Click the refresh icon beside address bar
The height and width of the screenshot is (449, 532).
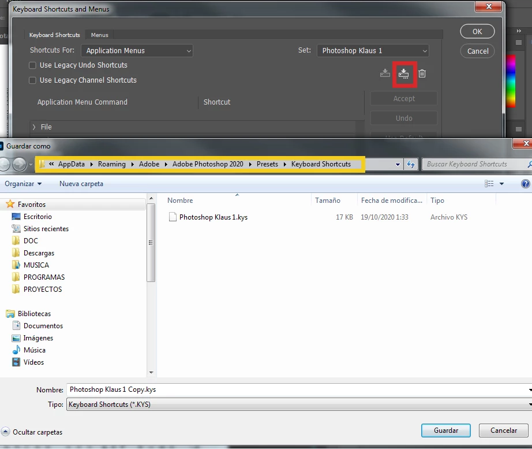point(410,165)
